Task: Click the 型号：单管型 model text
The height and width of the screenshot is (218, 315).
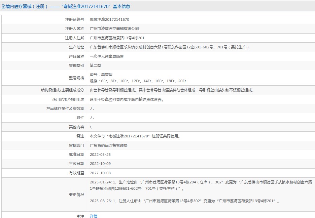Action: pos(101,75)
